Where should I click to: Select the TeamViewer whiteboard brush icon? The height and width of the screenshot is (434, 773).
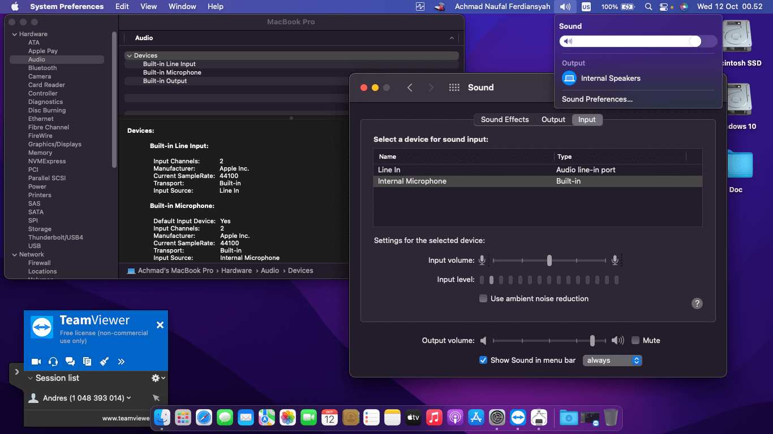point(104,362)
